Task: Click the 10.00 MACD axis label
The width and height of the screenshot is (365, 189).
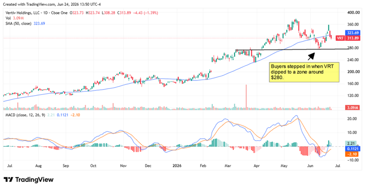Action: [352, 133]
